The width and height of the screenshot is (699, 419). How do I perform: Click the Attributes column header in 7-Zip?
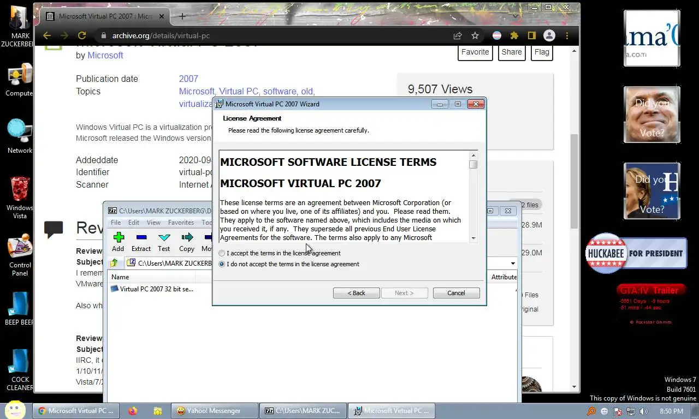click(x=504, y=277)
